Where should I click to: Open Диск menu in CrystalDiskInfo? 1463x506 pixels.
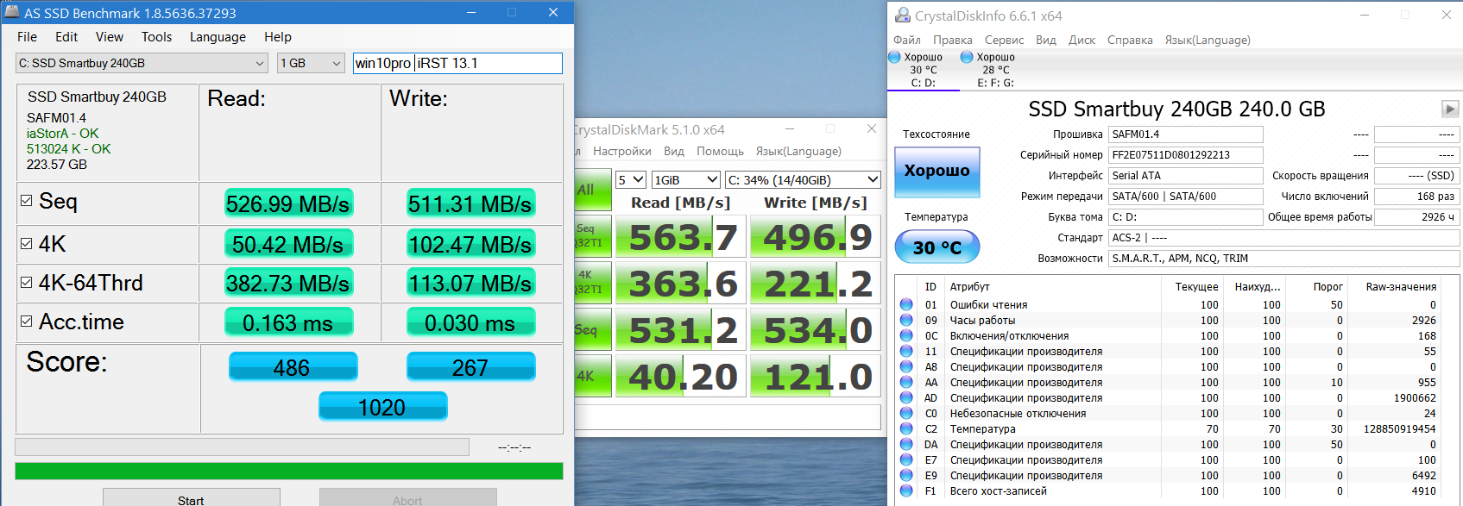point(1081,40)
